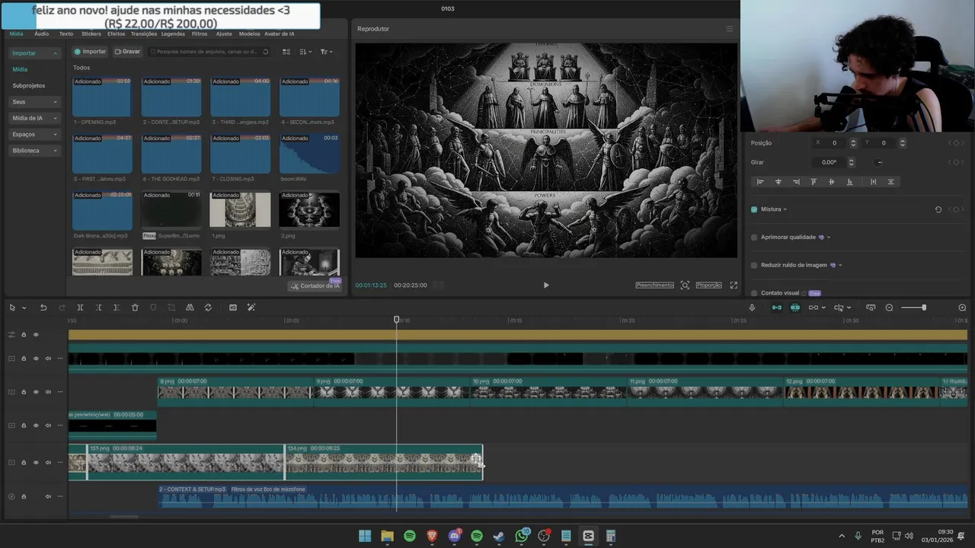Open the Texto tab
Viewport: 975px width, 548px height.
coord(66,33)
